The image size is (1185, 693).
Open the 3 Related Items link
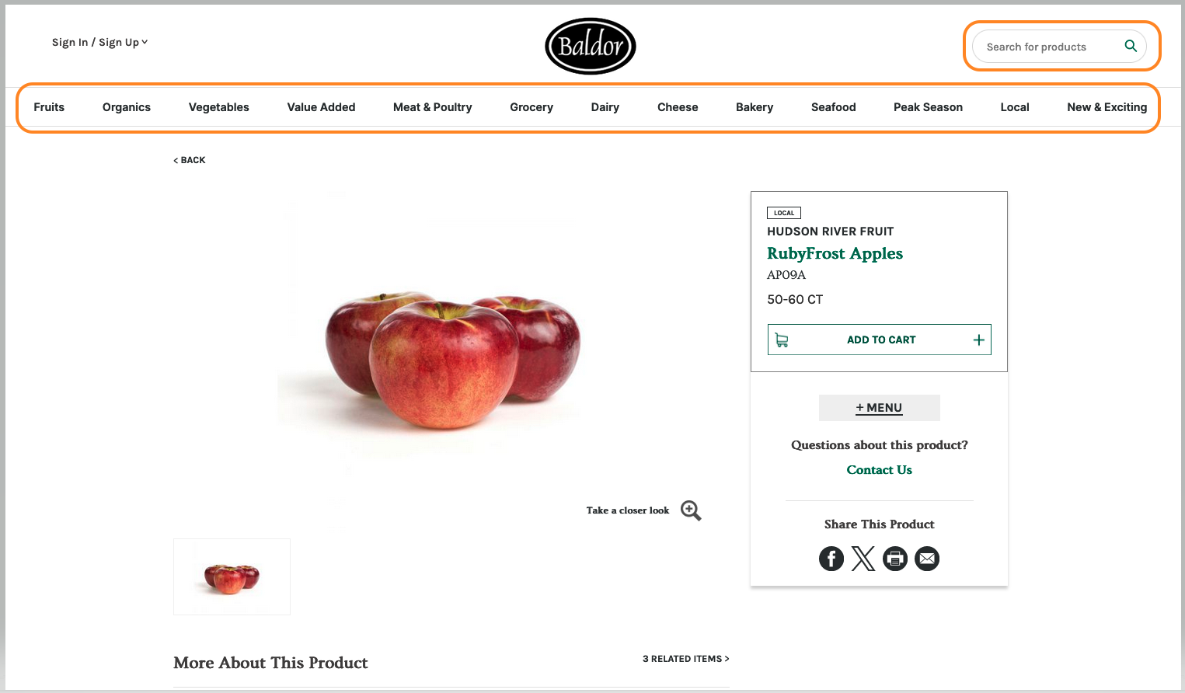tap(685, 659)
